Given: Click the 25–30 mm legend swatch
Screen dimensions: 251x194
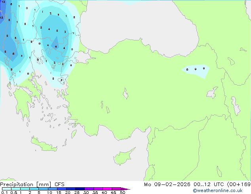Looking at the screenshot, I should [x=80, y=189].
